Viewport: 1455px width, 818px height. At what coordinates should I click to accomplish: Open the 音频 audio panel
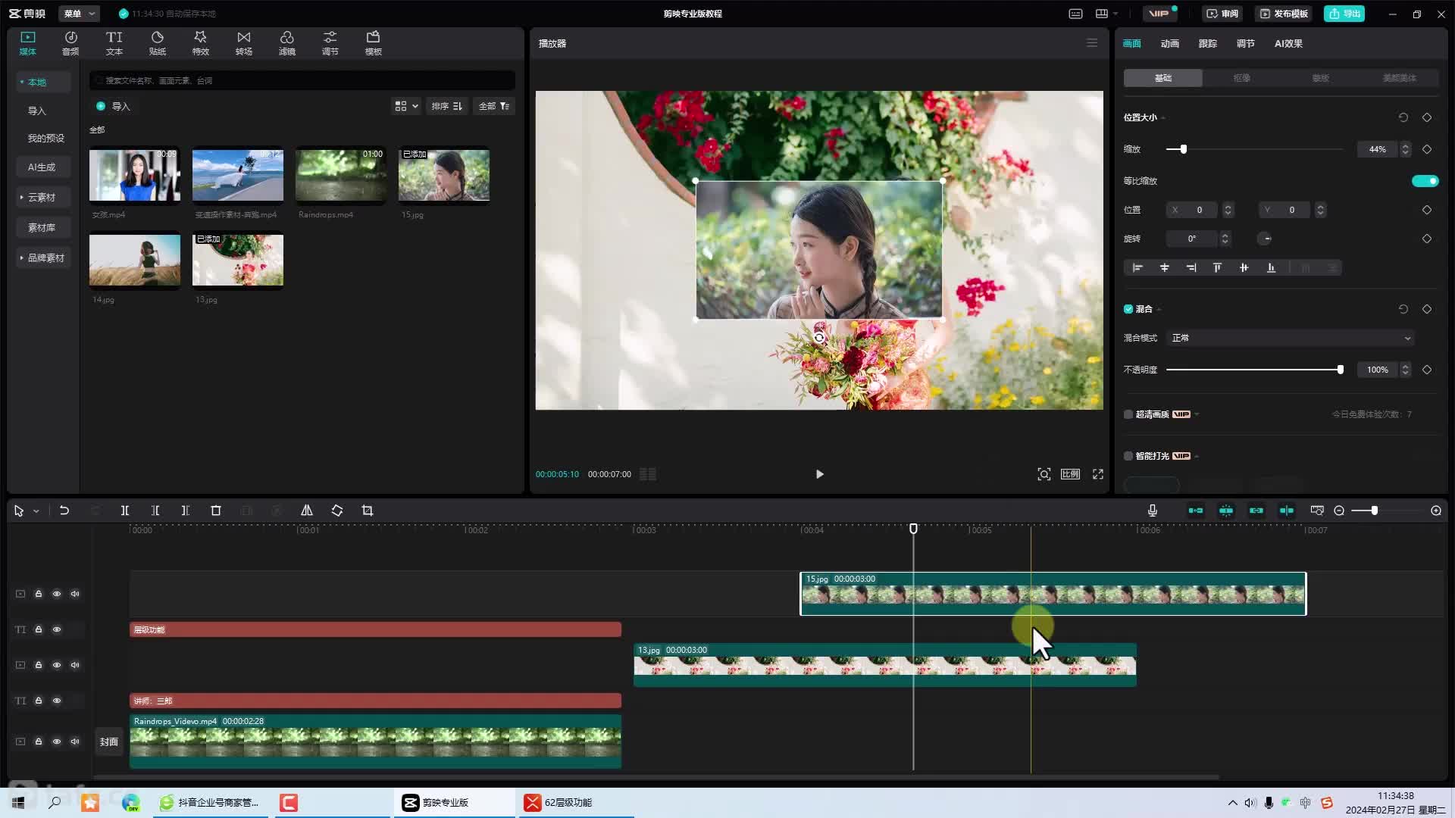coord(70,43)
